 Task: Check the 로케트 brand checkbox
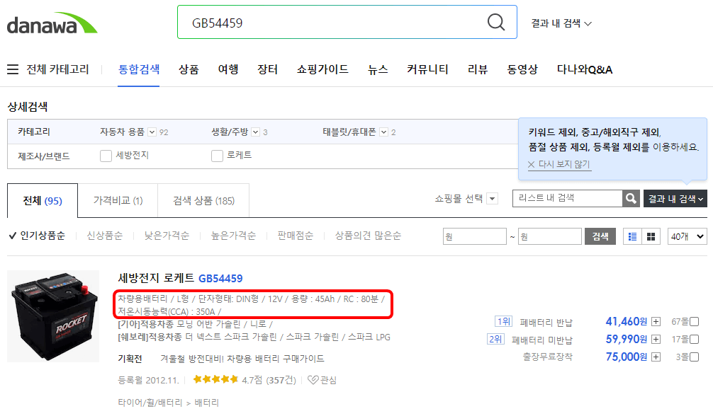pyautogui.click(x=217, y=156)
